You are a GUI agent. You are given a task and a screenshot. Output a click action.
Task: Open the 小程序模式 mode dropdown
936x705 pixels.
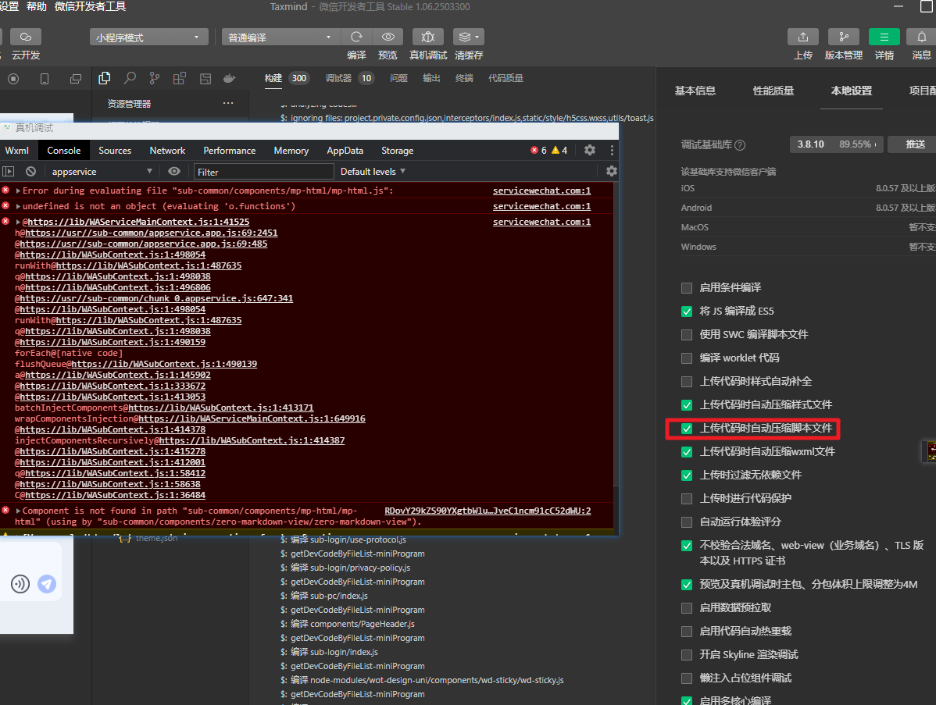tap(149, 37)
